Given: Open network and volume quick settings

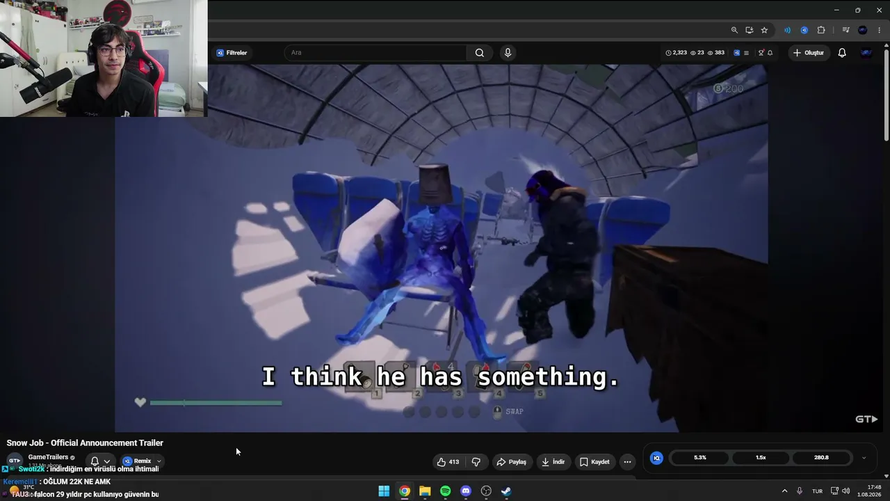Looking at the screenshot, I should 840,491.
